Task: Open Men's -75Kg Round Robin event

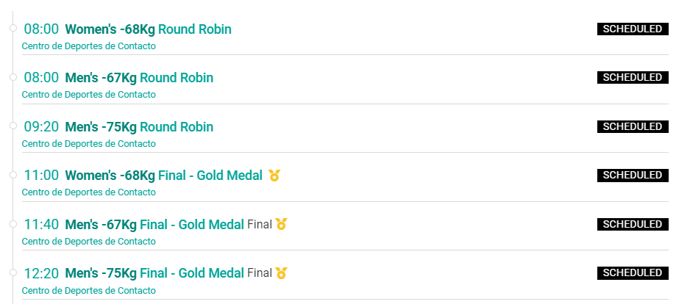Action: point(139,127)
